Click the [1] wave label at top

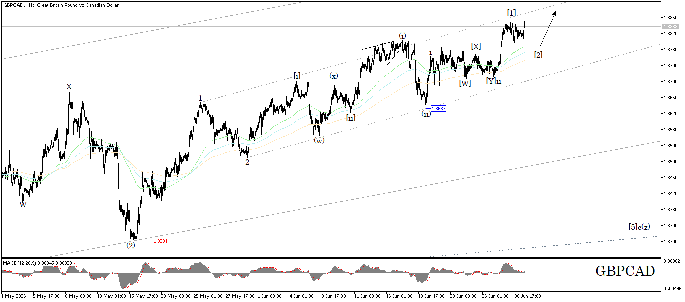pos(511,12)
